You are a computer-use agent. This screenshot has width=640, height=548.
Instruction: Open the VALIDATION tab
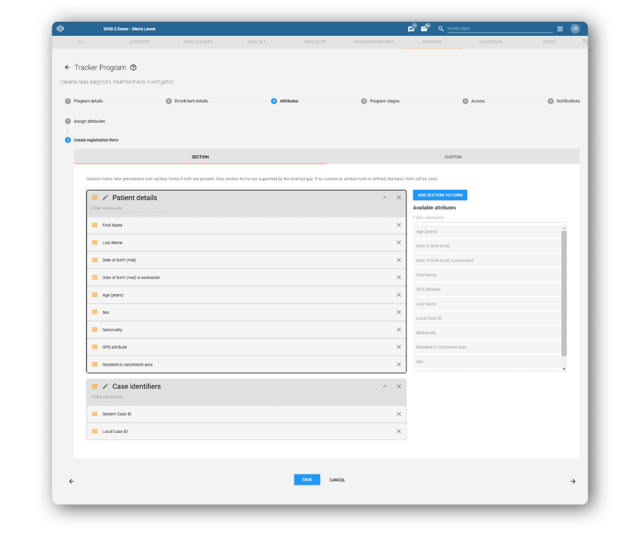[490, 42]
